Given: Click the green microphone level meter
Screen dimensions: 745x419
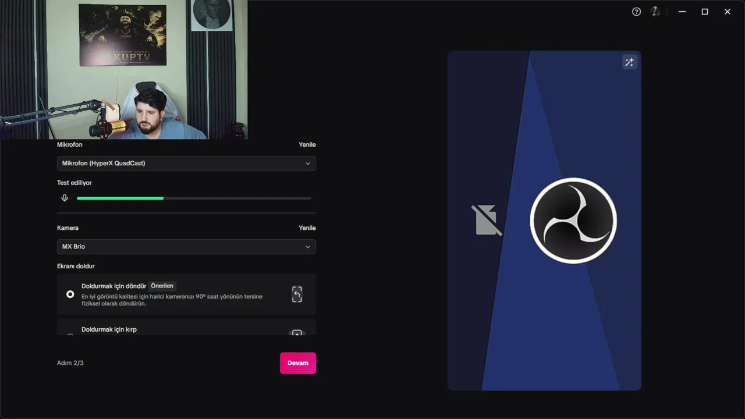Looking at the screenshot, I should click(x=194, y=198).
